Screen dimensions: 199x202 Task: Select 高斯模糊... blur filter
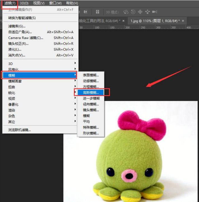[91, 93]
